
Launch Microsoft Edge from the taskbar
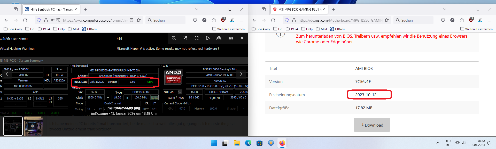pos(248,143)
